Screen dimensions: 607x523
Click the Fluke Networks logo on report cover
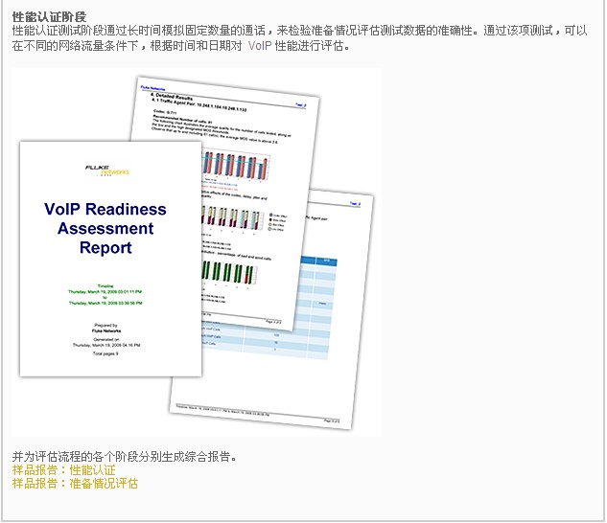[x=106, y=171]
